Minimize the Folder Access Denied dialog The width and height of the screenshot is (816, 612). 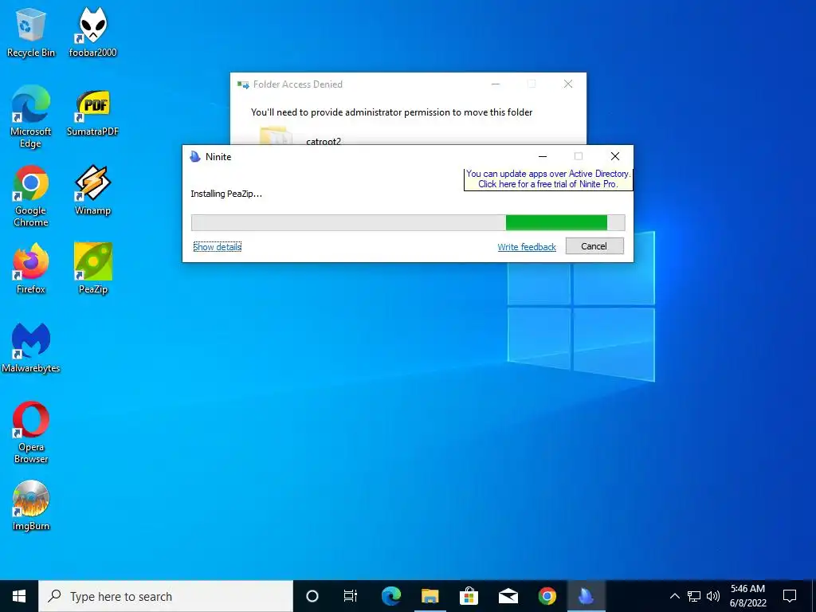496,84
